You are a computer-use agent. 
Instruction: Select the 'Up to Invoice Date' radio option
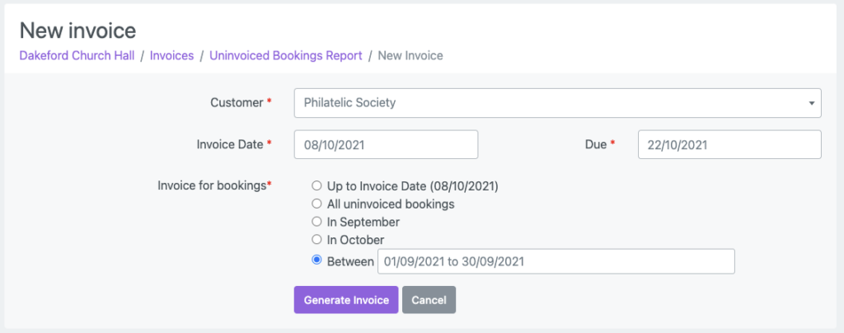click(x=316, y=186)
